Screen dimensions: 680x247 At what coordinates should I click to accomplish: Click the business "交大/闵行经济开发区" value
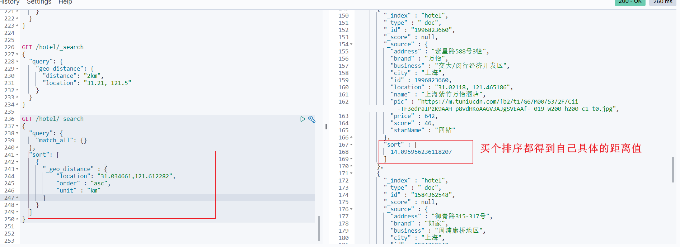click(471, 66)
